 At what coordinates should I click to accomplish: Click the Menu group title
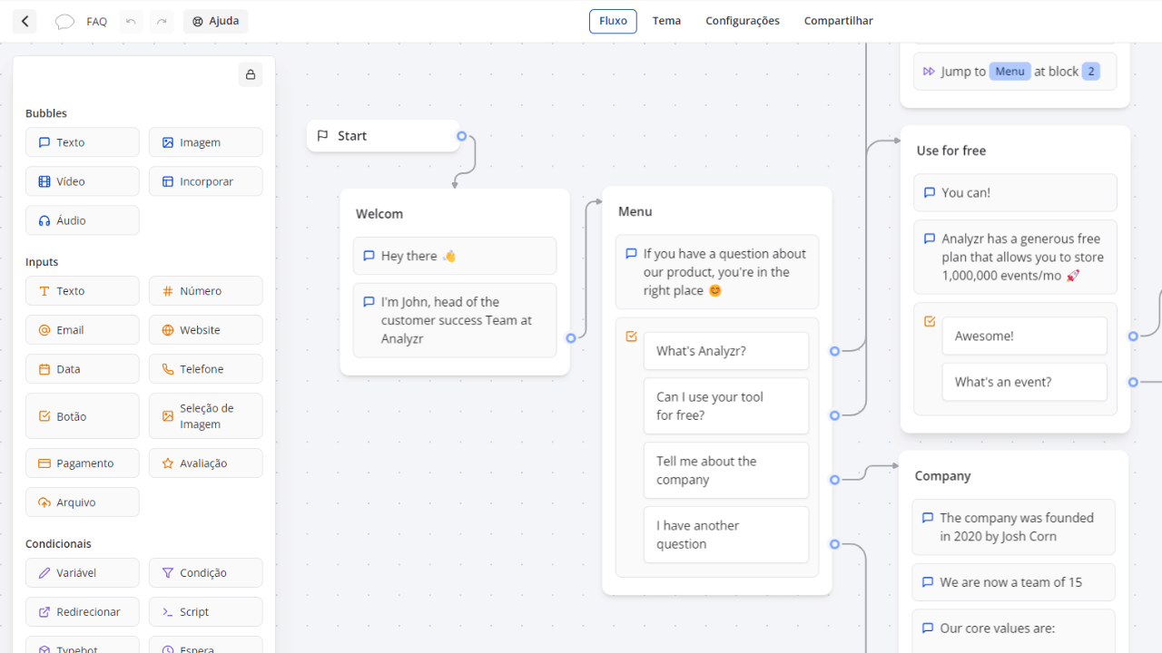[x=635, y=211]
